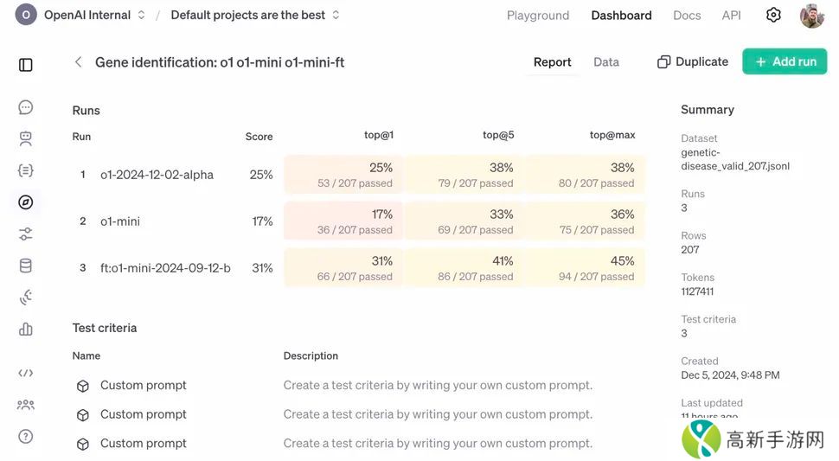Open the Docs link in top bar

point(687,16)
